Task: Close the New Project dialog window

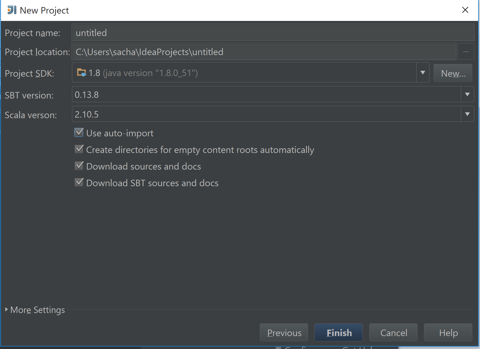Action: 465,10
